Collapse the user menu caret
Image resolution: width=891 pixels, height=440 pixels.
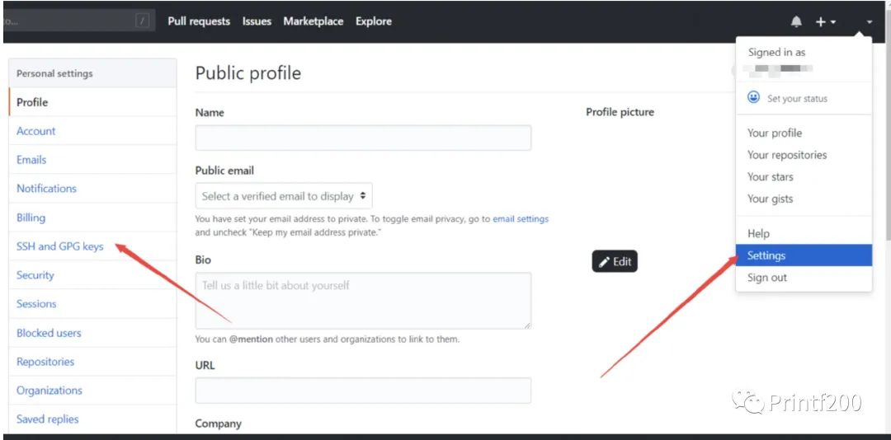point(869,22)
